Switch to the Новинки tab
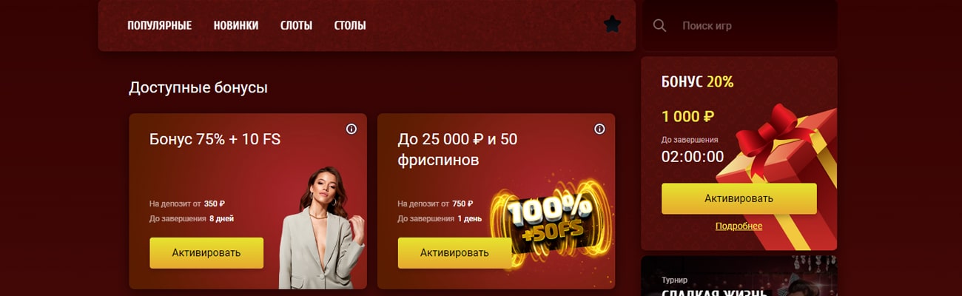The image size is (962, 296). [x=236, y=25]
